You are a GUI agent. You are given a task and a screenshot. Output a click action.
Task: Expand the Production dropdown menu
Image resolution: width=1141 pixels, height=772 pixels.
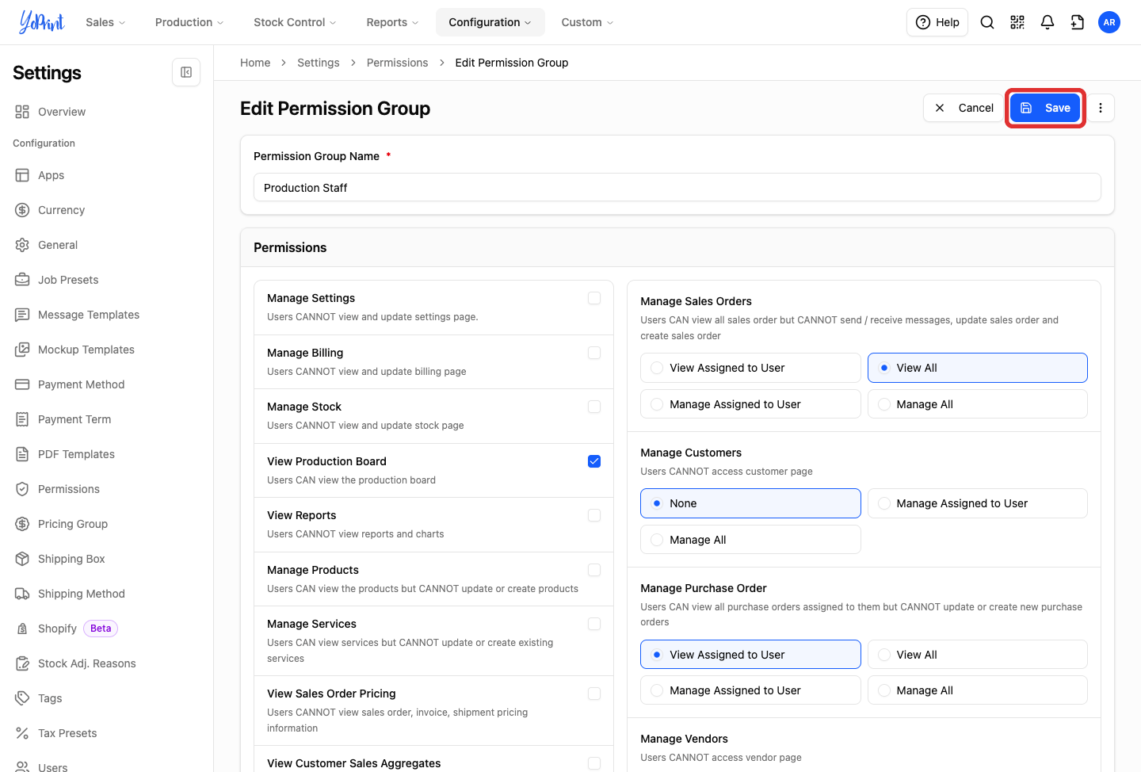(x=189, y=22)
